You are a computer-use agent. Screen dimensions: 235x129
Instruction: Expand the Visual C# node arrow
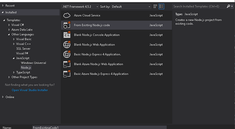(9, 25)
